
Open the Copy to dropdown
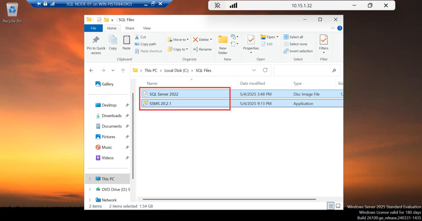pos(178,49)
